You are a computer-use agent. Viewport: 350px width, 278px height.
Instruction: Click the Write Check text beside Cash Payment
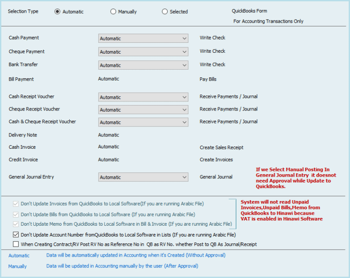212,38
